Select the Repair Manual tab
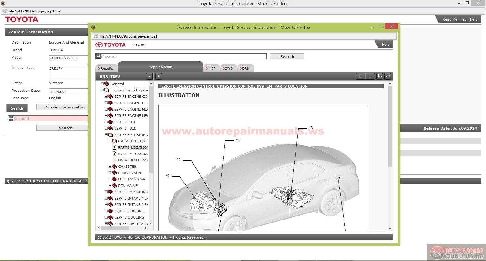The image size is (486, 261). [x=161, y=67]
